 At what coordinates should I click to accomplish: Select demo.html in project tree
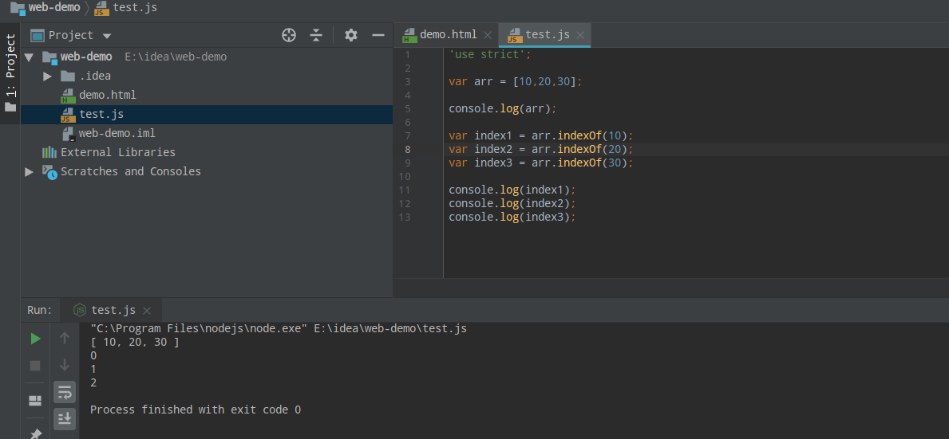point(107,95)
